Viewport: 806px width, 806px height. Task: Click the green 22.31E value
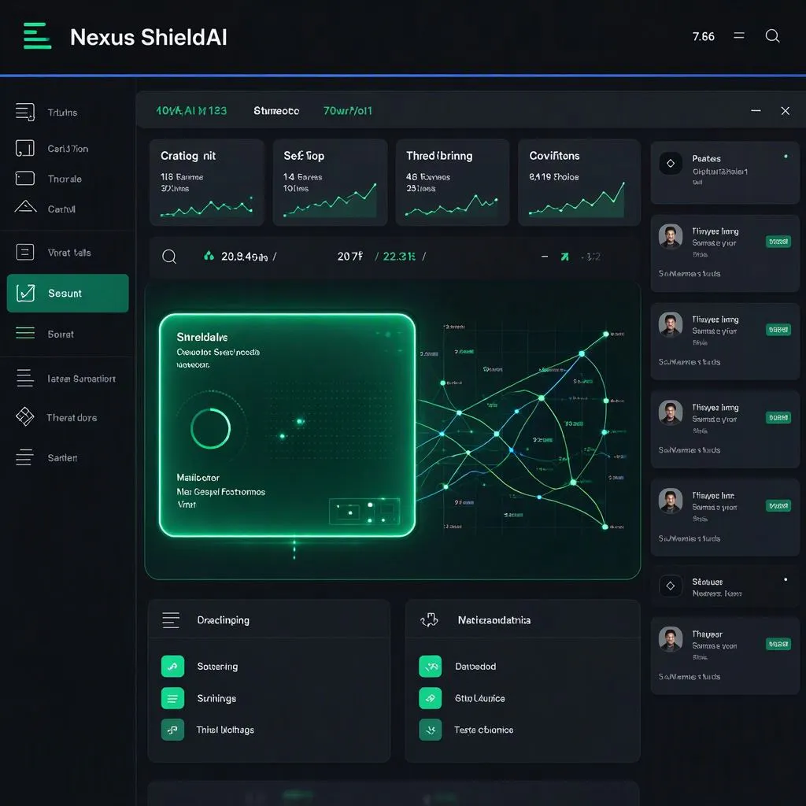pyautogui.click(x=399, y=256)
